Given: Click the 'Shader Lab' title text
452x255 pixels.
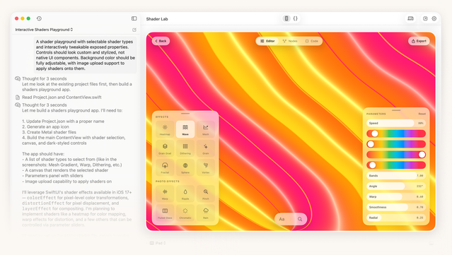Looking at the screenshot, I should pos(157,19).
